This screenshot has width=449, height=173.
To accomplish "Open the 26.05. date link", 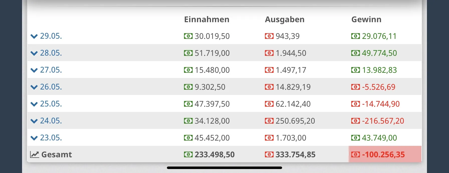I will pos(51,87).
